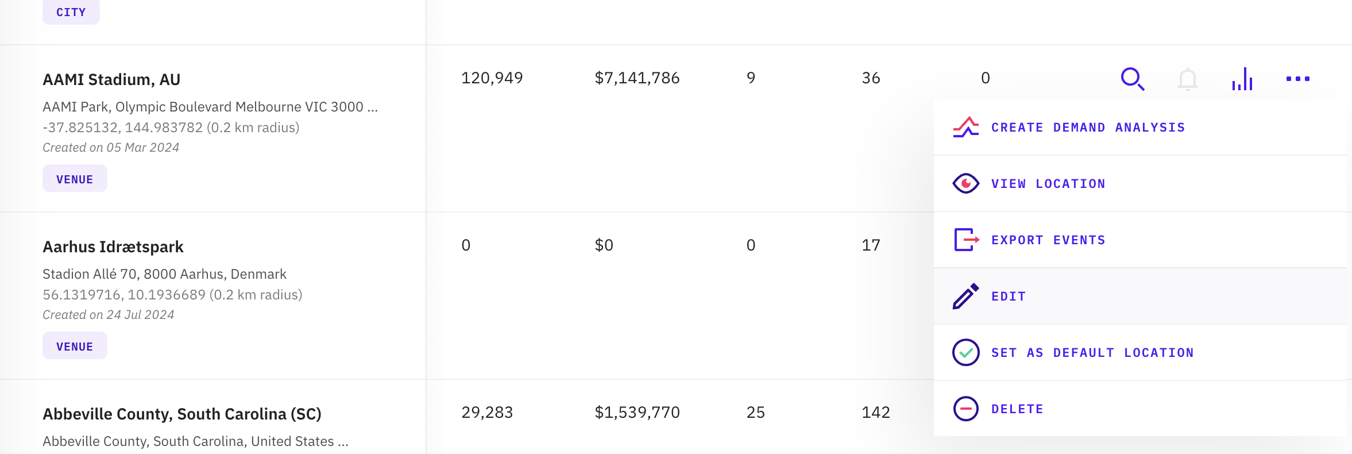Select Delete from the context menu

tap(1017, 409)
